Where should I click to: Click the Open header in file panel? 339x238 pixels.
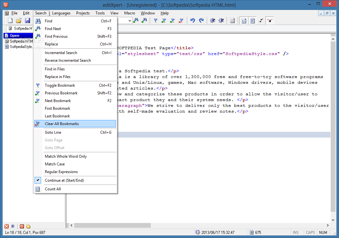click(x=19, y=36)
